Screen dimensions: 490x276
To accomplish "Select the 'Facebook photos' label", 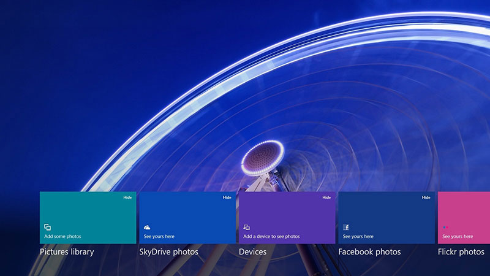I will (369, 252).
